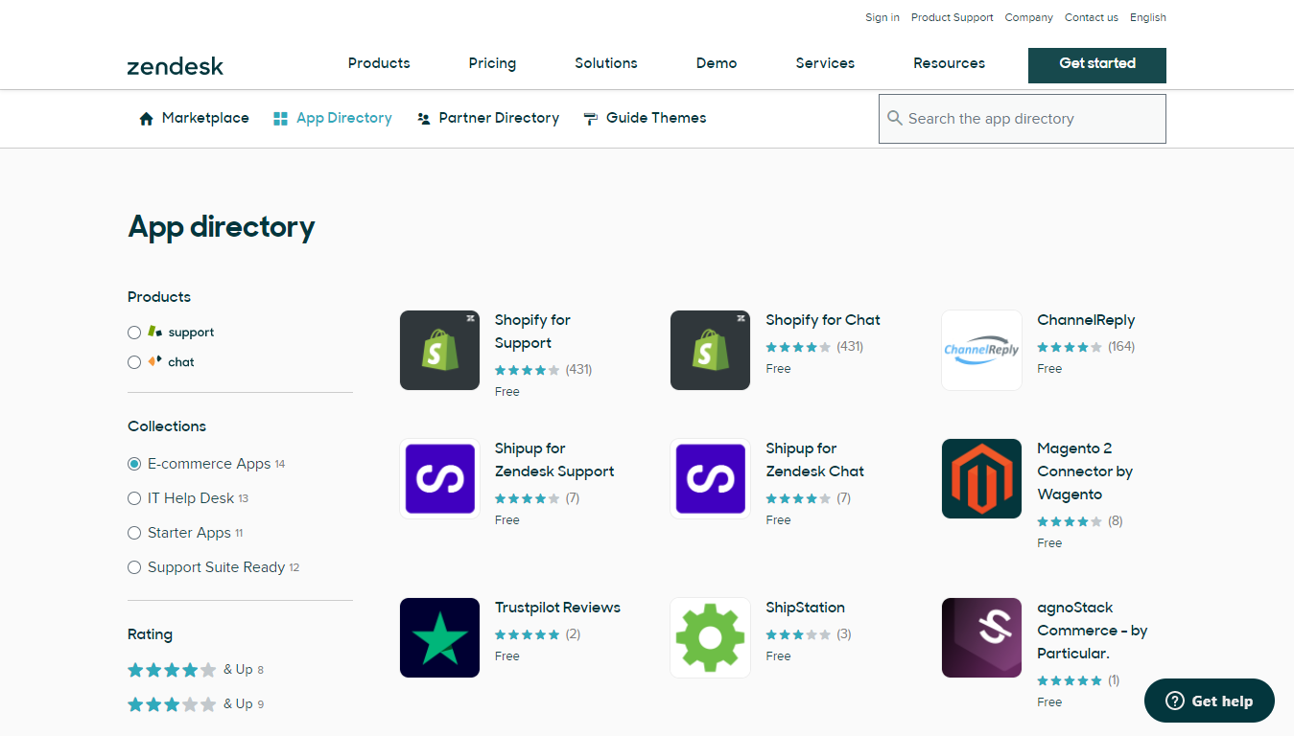
Task: Click the Sign in link
Action: click(x=882, y=17)
